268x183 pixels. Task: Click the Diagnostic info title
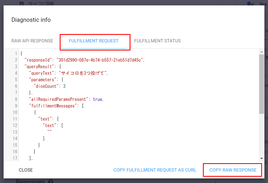[31, 20]
